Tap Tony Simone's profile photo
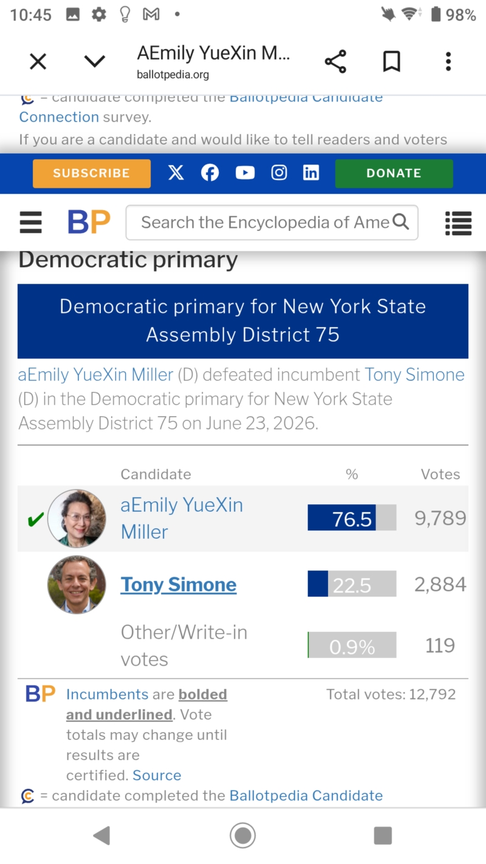 [x=77, y=585]
